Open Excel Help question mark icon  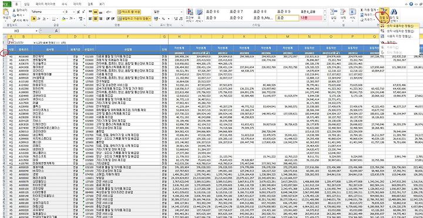pos(411,4)
